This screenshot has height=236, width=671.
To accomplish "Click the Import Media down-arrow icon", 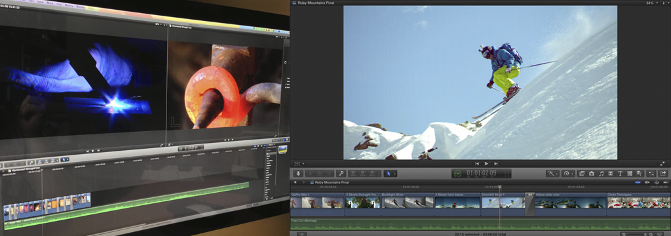I will [x=298, y=174].
